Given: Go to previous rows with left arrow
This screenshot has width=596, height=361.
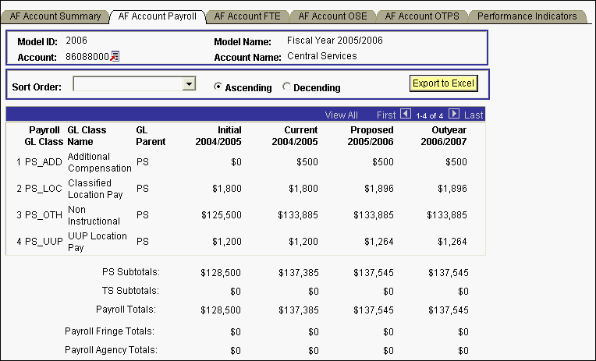Looking at the screenshot, I should (x=405, y=114).
